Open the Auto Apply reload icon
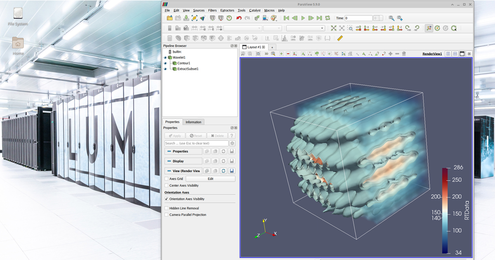This screenshot has height=260, width=495. click(x=229, y=18)
